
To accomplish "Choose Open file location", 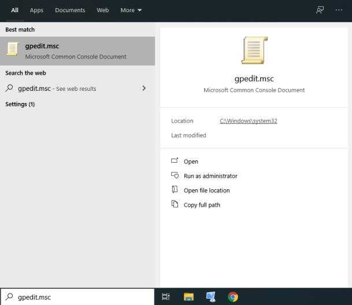I will tap(206, 190).
